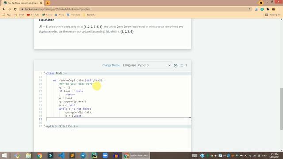Close the Day 24 More Linked Lists tab
The width and height of the screenshot is (283, 159).
41,3
